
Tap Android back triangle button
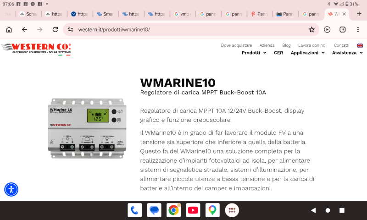(313, 210)
